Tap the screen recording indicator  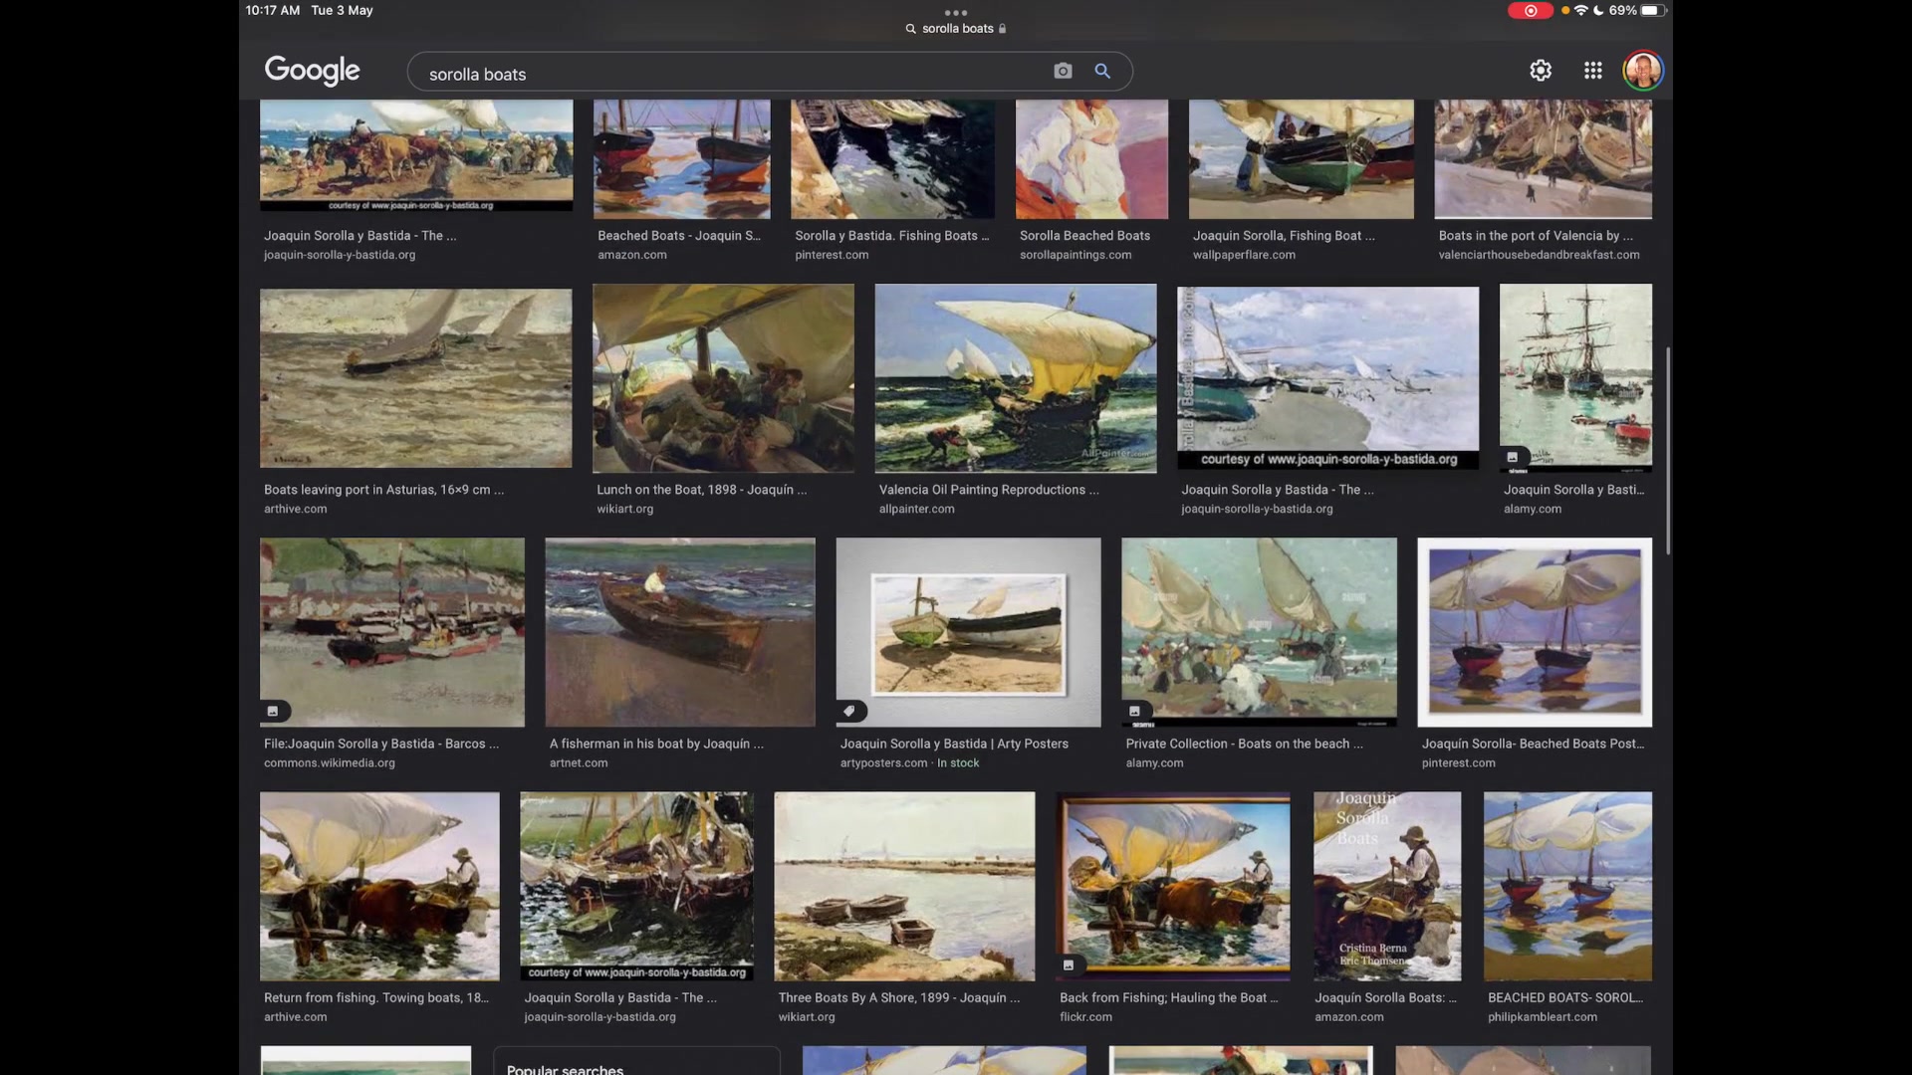(x=1530, y=11)
